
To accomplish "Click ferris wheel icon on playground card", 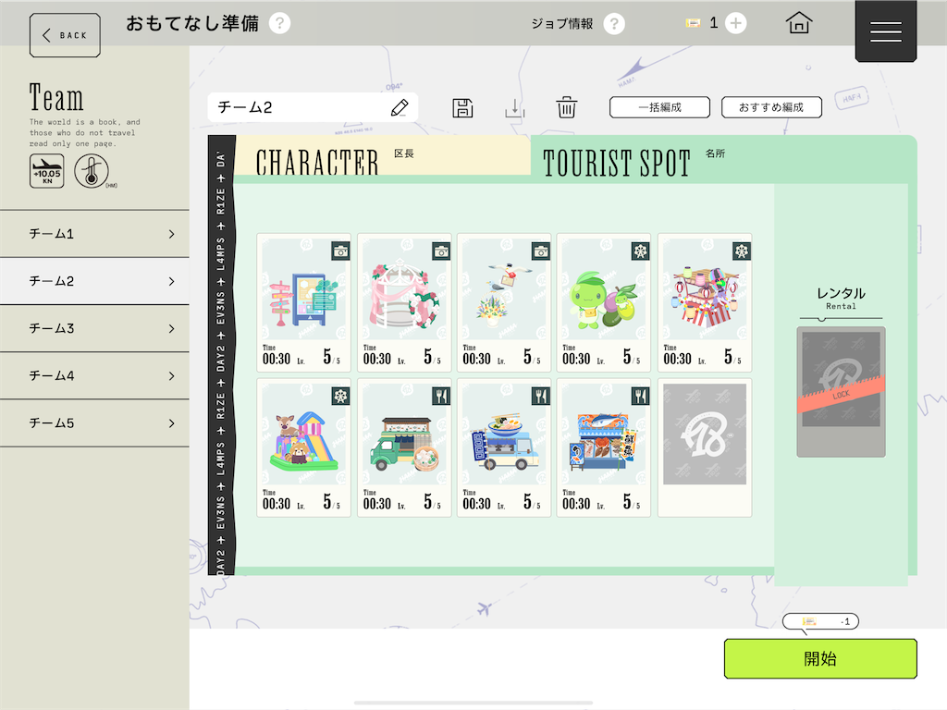I will click(x=340, y=396).
